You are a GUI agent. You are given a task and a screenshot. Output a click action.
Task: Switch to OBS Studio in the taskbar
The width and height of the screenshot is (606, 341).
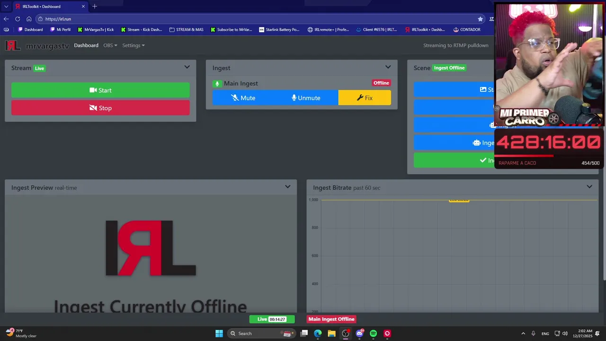(346, 333)
